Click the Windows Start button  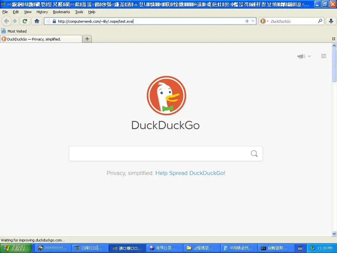click(x=15, y=248)
